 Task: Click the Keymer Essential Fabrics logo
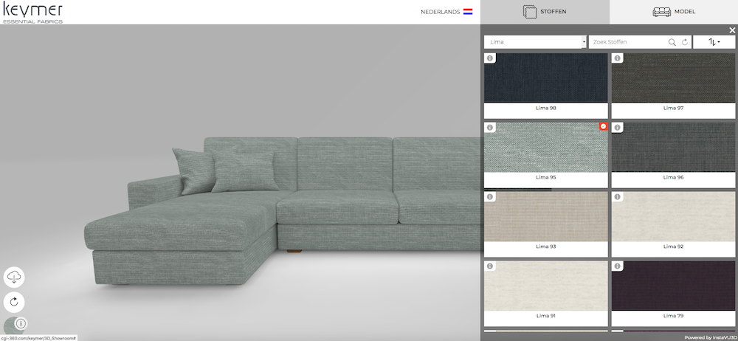[32, 13]
